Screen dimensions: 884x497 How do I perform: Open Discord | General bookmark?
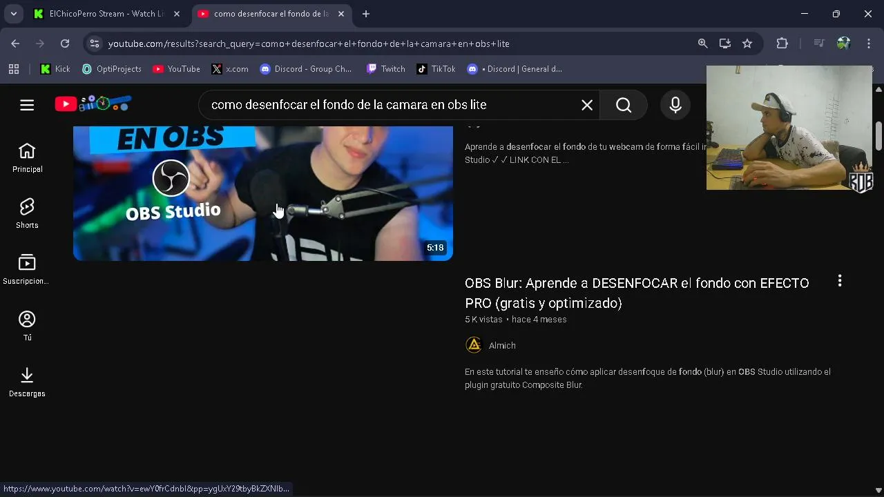coord(515,69)
